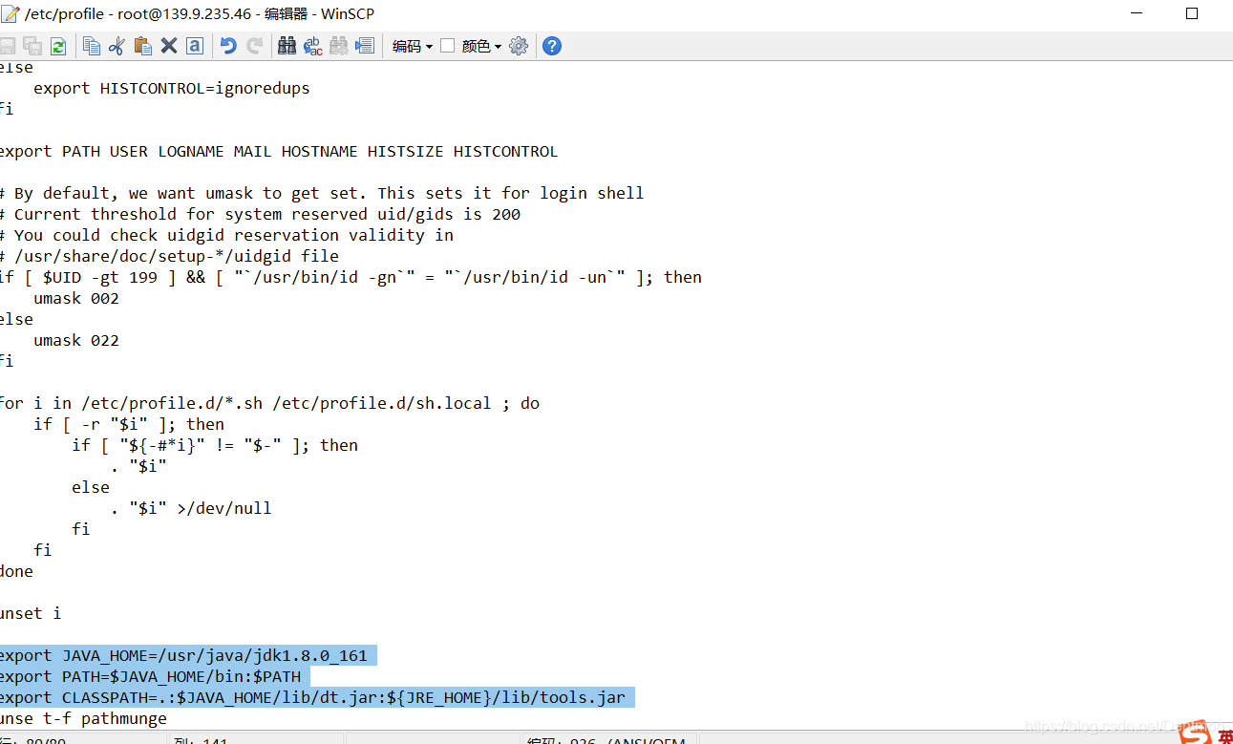Click the /usr/share/doc/setup-*/uidgid file comment
The width and height of the screenshot is (1233, 744).
tap(169, 256)
